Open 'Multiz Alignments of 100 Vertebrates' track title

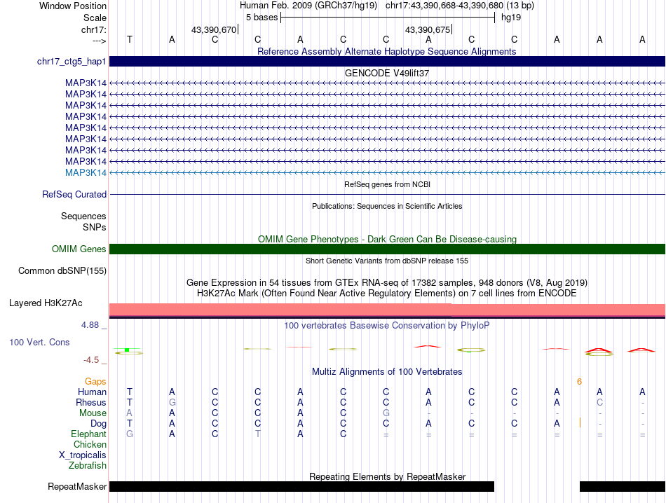tap(387, 372)
